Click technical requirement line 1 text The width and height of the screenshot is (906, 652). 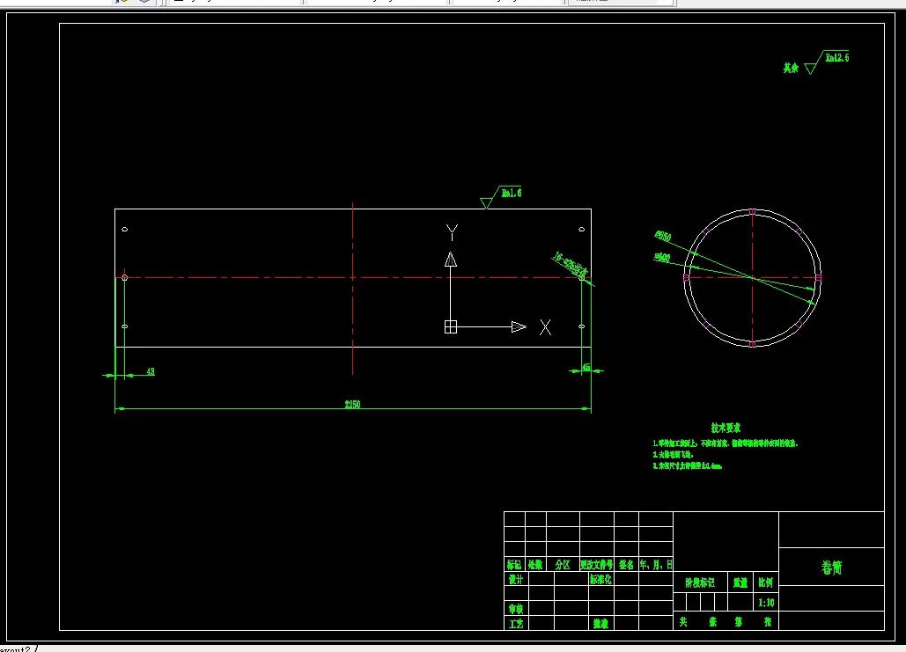(x=726, y=443)
